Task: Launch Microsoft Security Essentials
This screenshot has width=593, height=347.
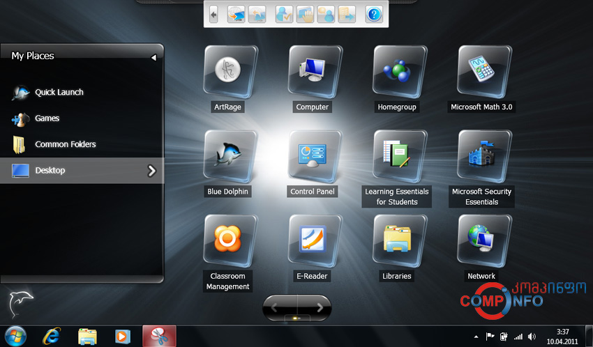Action: click(484, 156)
